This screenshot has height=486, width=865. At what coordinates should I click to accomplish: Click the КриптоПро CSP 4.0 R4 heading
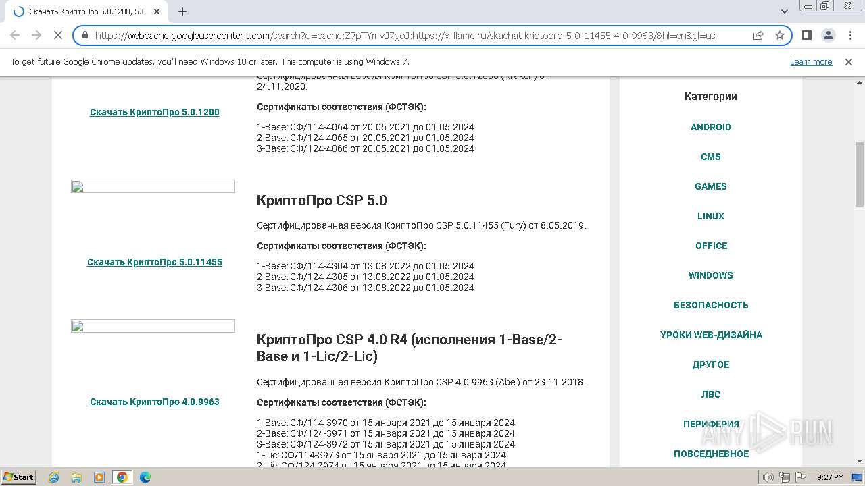(409, 348)
